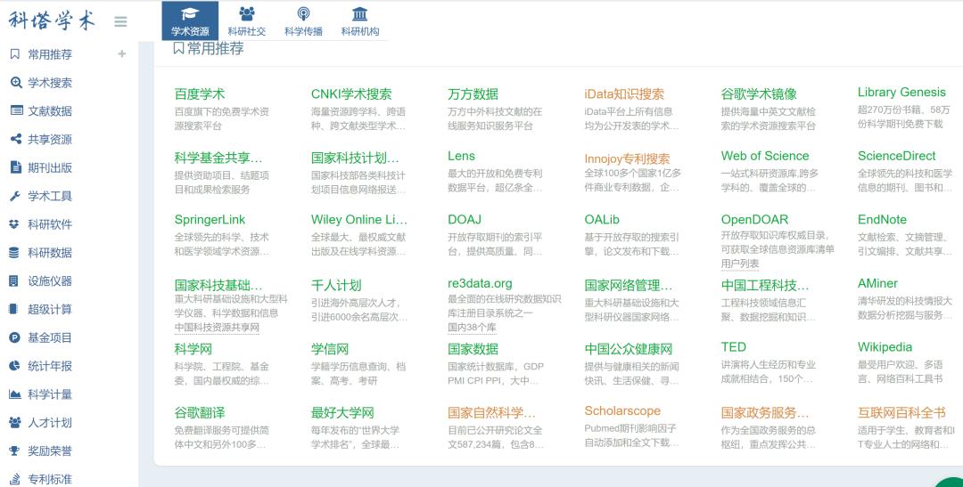Open the SpringerLink entry

pos(210,220)
